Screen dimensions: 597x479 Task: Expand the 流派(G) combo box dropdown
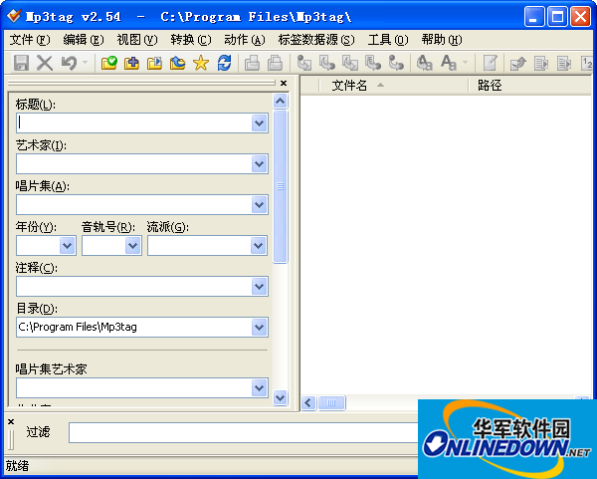click(x=258, y=245)
